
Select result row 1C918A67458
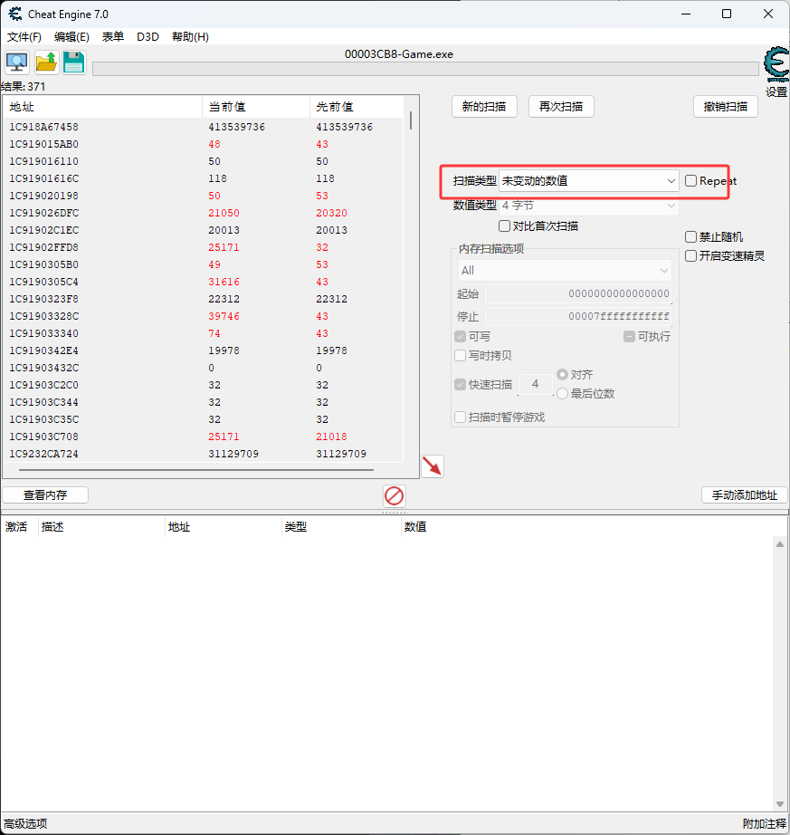point(204,127)
